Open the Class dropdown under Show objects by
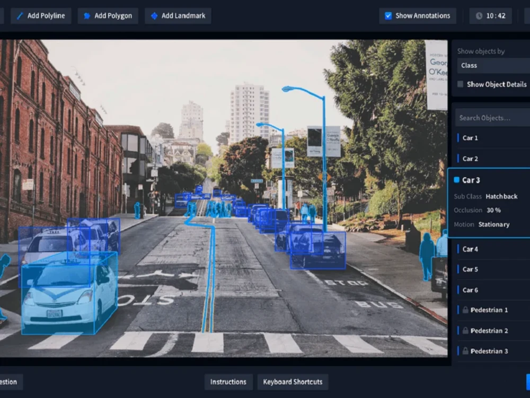 pos(493,65)
